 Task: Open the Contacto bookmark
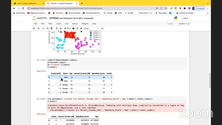tap(58, 13)
